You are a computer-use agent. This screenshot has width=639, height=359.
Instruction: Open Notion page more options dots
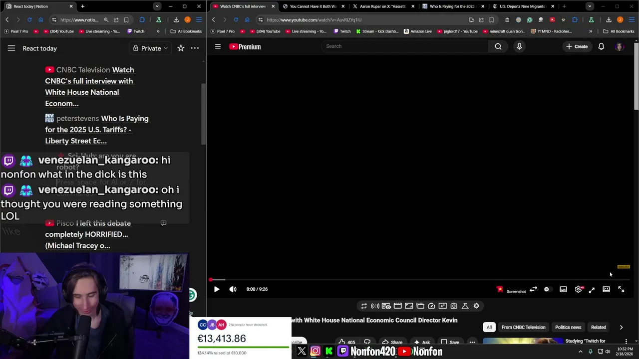tap(195, 48)
